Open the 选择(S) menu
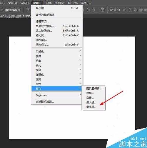The height and width of the screenshot is (148, 147). coord(25,3)
